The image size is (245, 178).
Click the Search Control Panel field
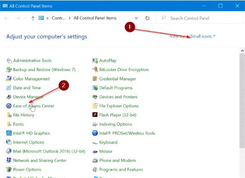[200, 18]
